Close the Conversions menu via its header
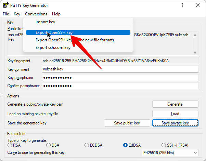206x161 pixels. click(36, 14)
